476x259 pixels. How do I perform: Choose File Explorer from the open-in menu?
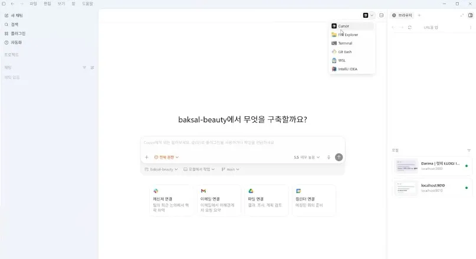click(352, 35)
